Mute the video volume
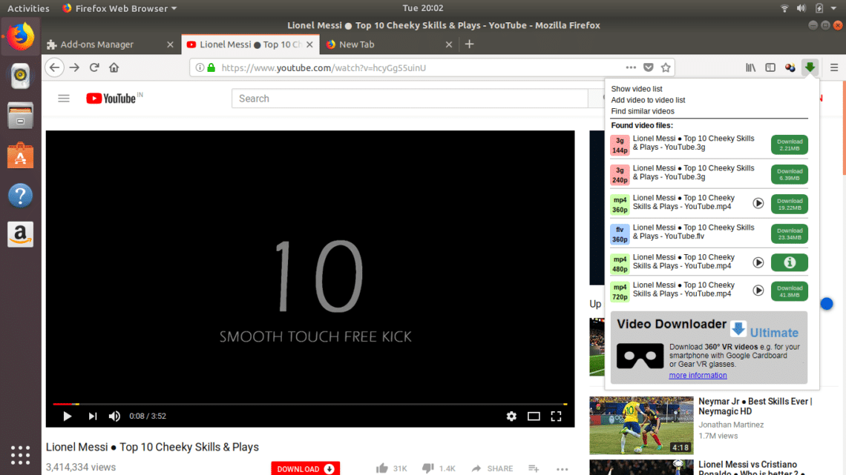The height and width of the screenshot is (475, 846). 114,416
